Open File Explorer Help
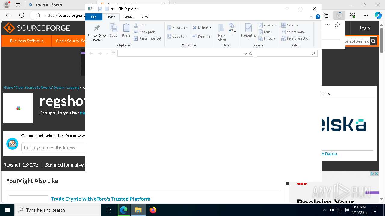The width and height of the screenshot is (385, 216). [x=318, y=17]
